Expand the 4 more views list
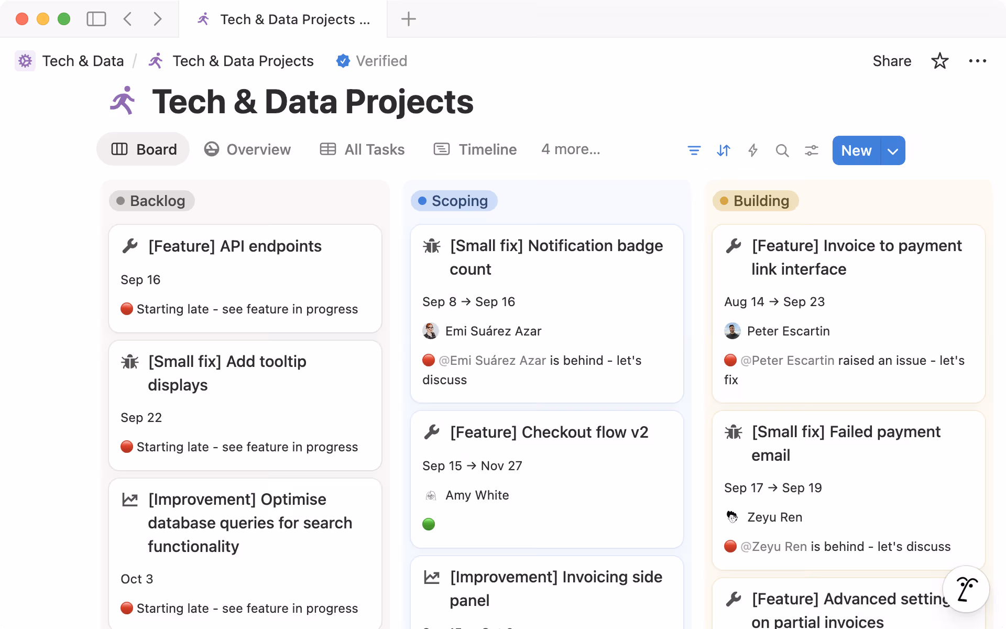The height and width of the screenshot is (629, 1006). (x=571, y=149)
